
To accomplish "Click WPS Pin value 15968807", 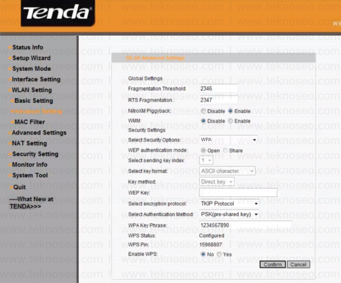I will coord(210,245).
